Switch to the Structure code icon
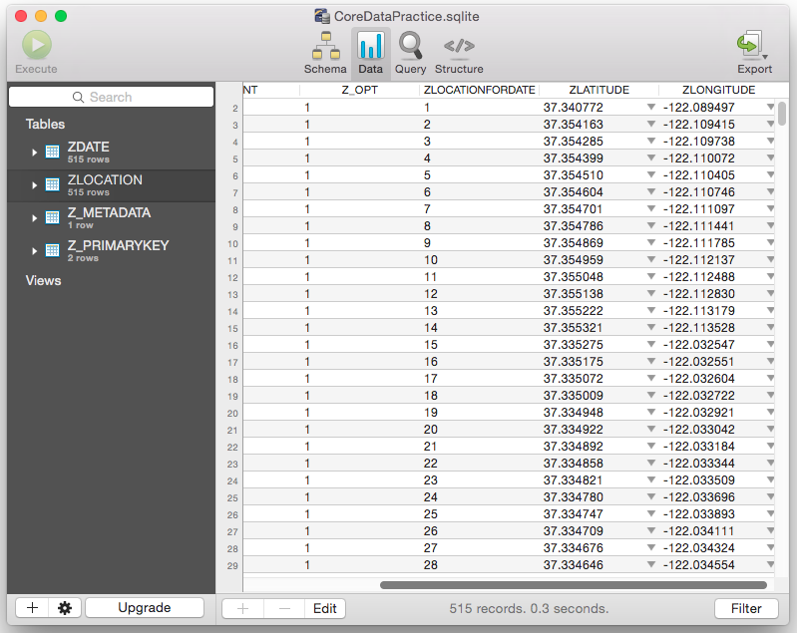 click(x=459, y=46)
